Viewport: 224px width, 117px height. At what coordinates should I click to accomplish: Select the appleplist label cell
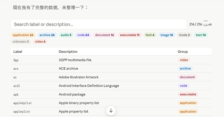pyautogui.click(x=21, y=112)
